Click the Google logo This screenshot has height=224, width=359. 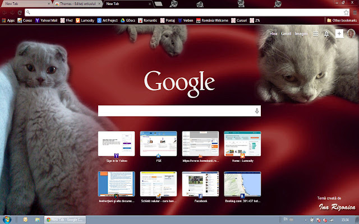click(x=179, y=83)
